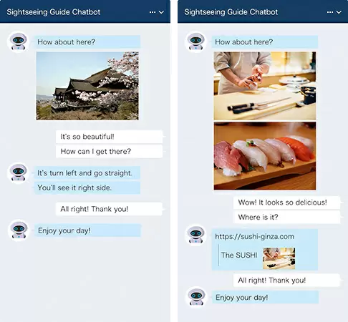View the temple with cherry blossoms photo
Viewport: 348px width, 322px height.
[x=87, y=86]
